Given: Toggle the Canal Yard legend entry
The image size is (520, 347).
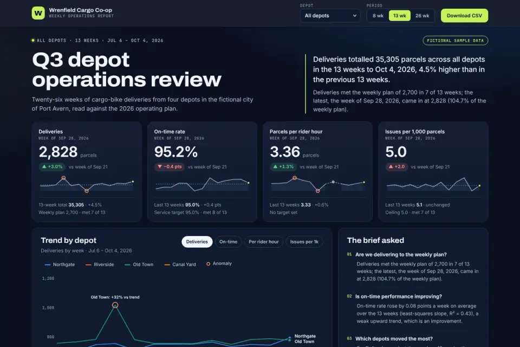Looking at the screenshot, I should pyautogui.click(x=180, y=265).
